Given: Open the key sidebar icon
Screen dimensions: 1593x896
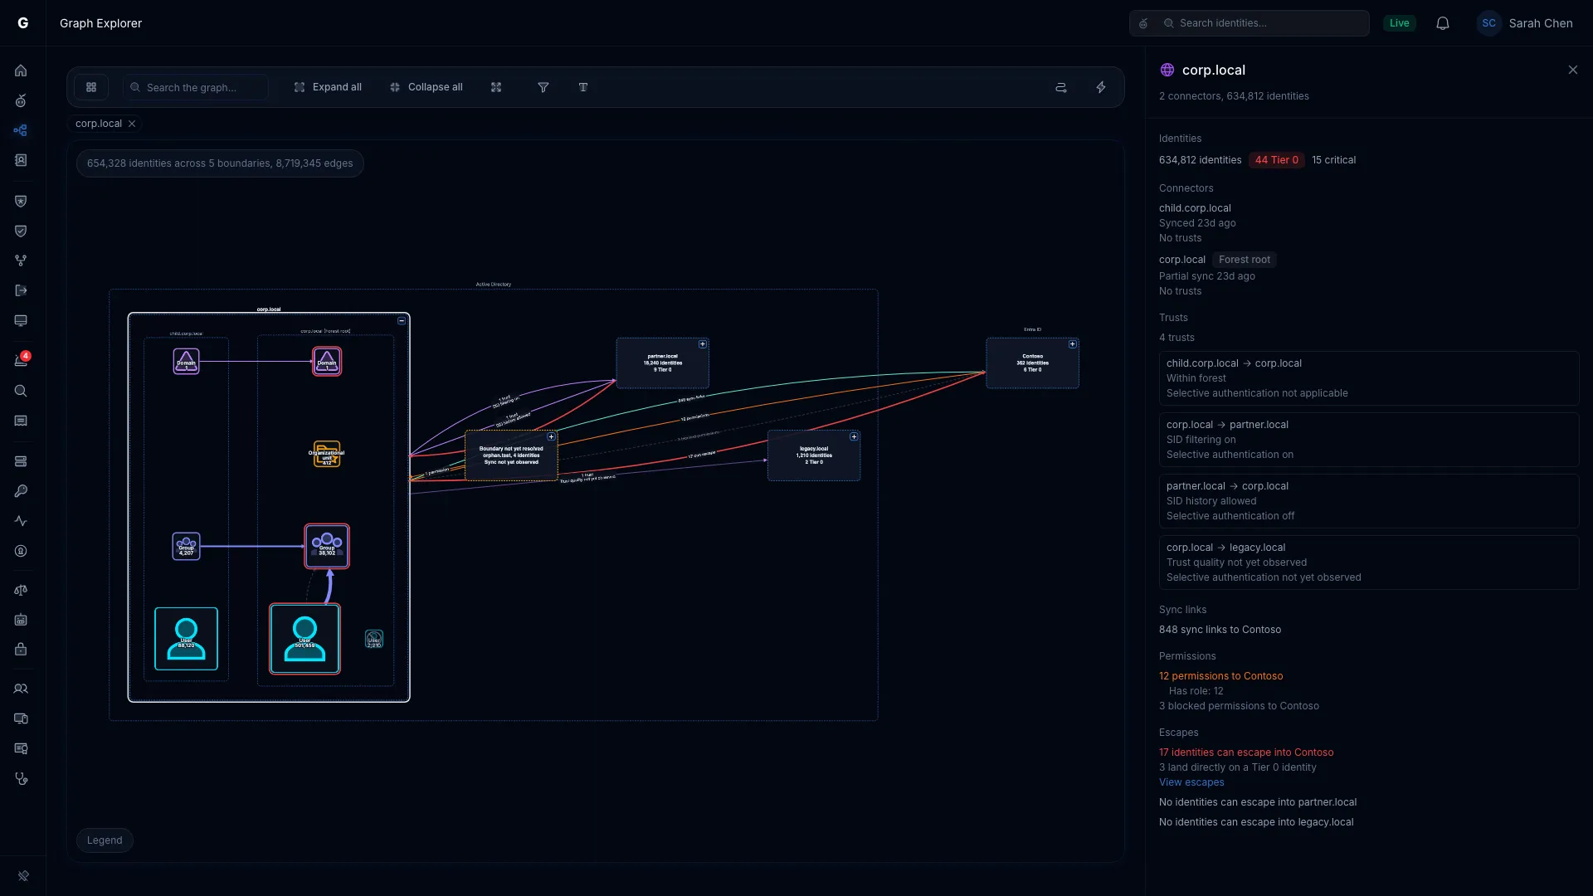Looking at the screenshot, I should pos(21,491).
